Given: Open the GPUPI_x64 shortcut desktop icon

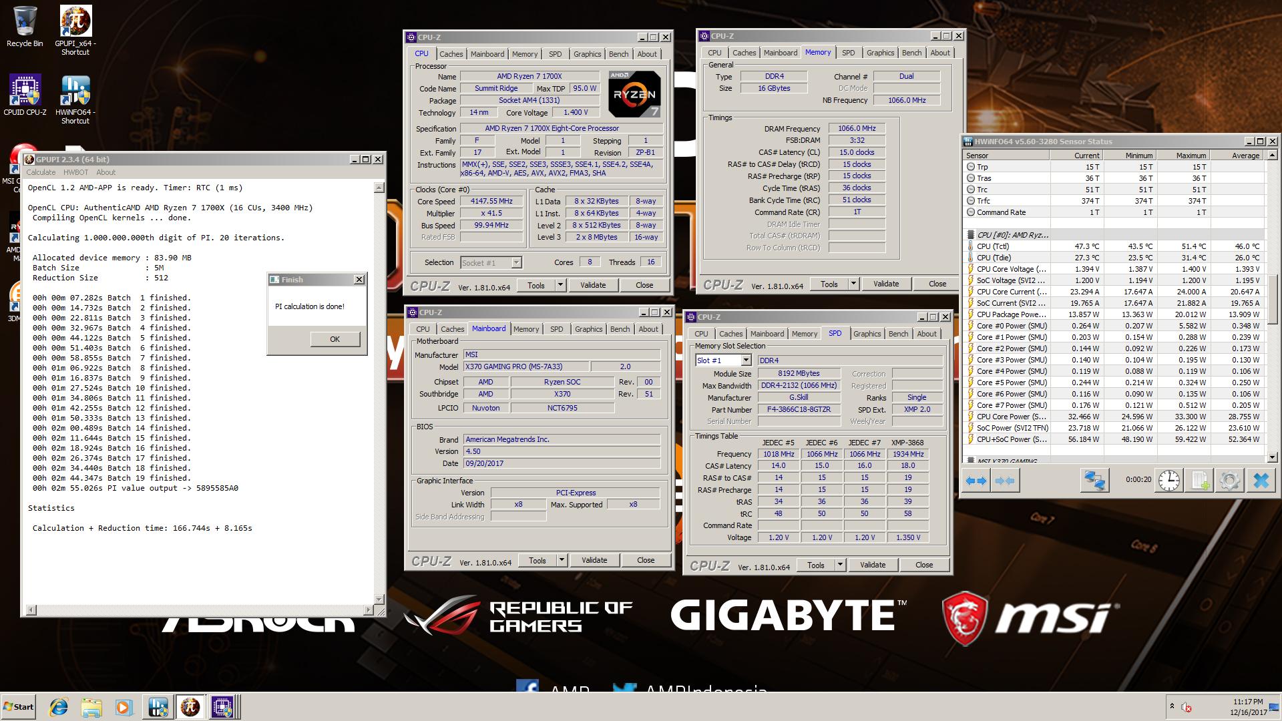Looking at the screenshot, I should coord(75,30).
